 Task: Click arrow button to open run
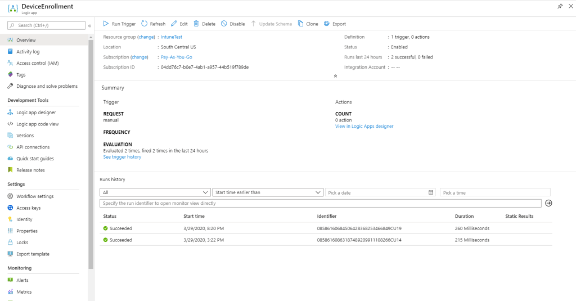coord(548,203)
